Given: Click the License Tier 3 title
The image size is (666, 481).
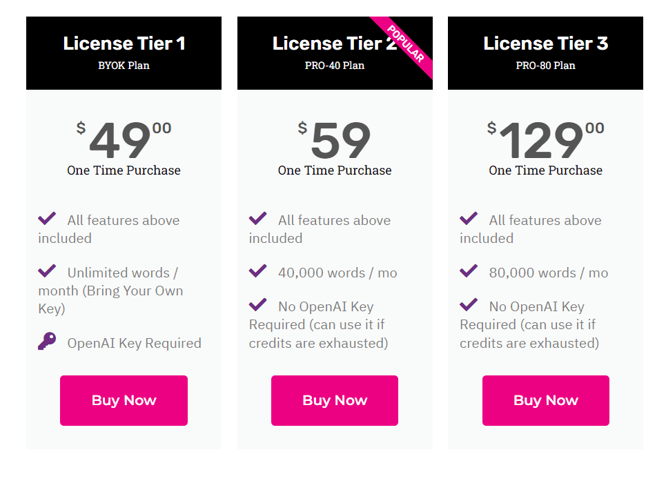Looking at the screenshot, I should 545,43.
